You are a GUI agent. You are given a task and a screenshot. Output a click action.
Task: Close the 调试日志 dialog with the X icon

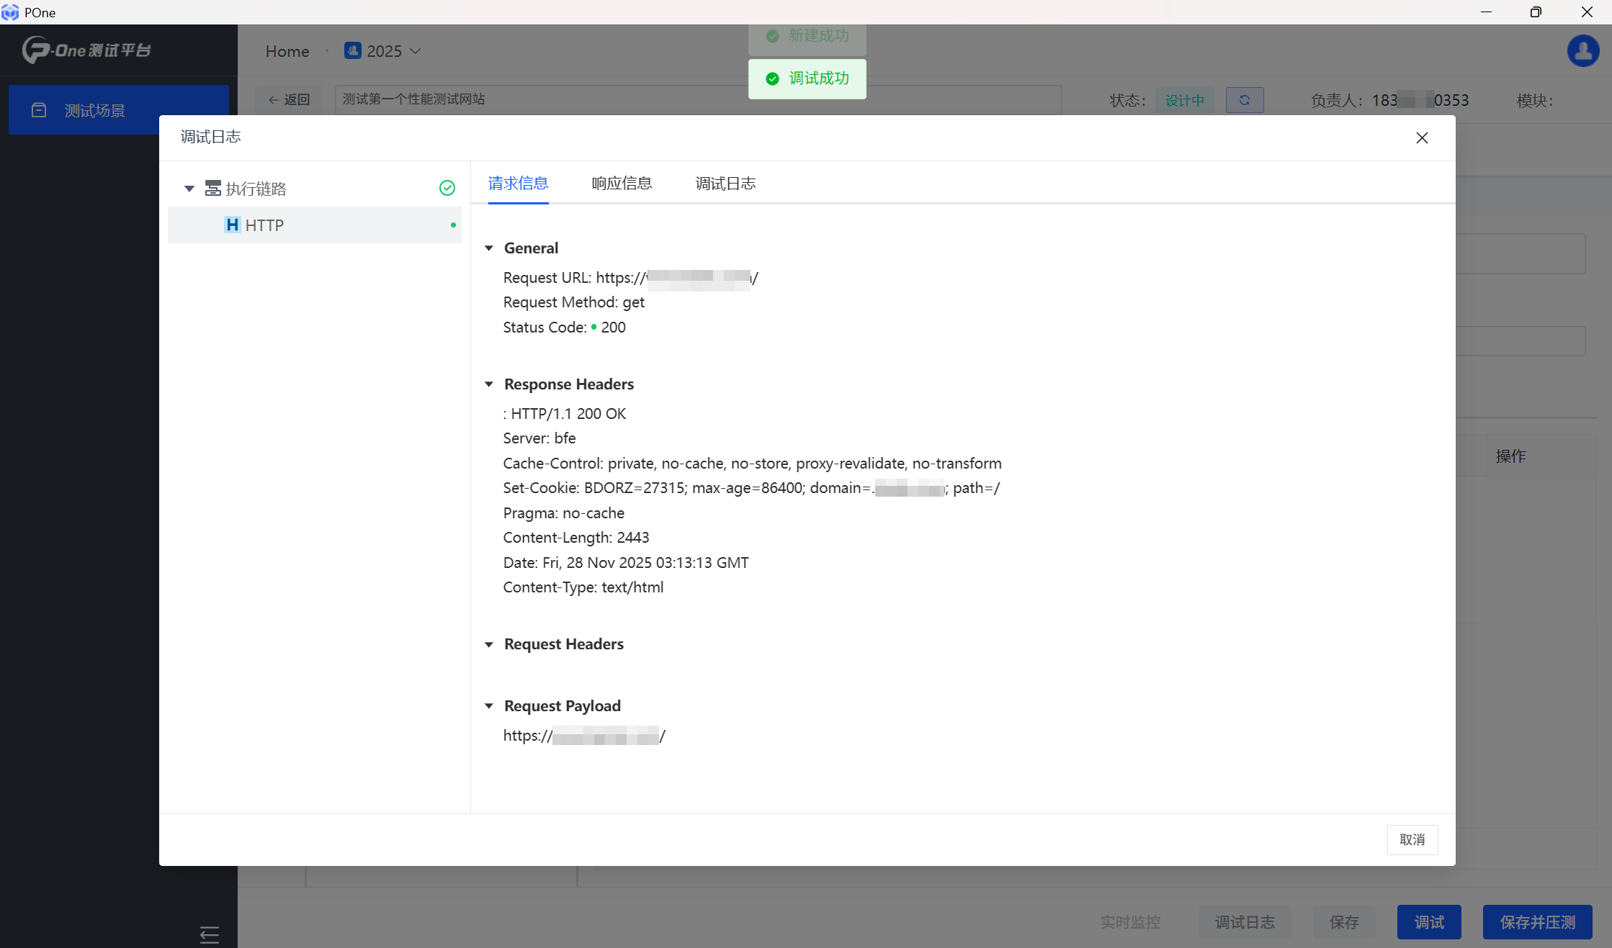coord(1421,138)
